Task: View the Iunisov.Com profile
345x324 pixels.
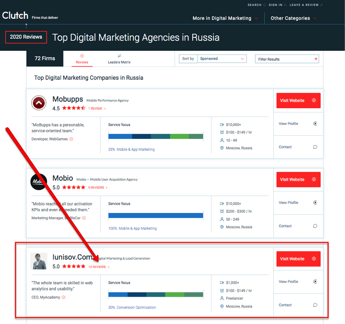Action: (x=298, y=281)
